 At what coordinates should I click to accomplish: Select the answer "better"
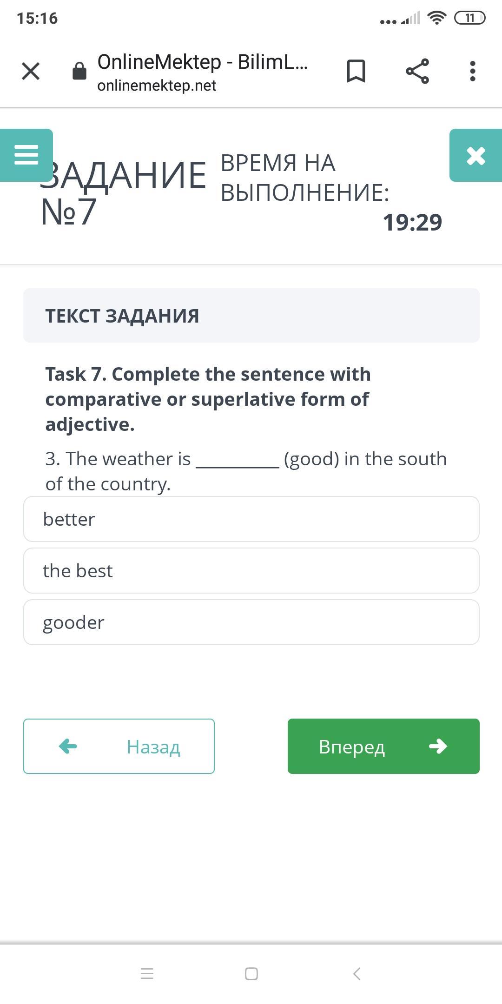pyautogui.click(x=251, y=519)
